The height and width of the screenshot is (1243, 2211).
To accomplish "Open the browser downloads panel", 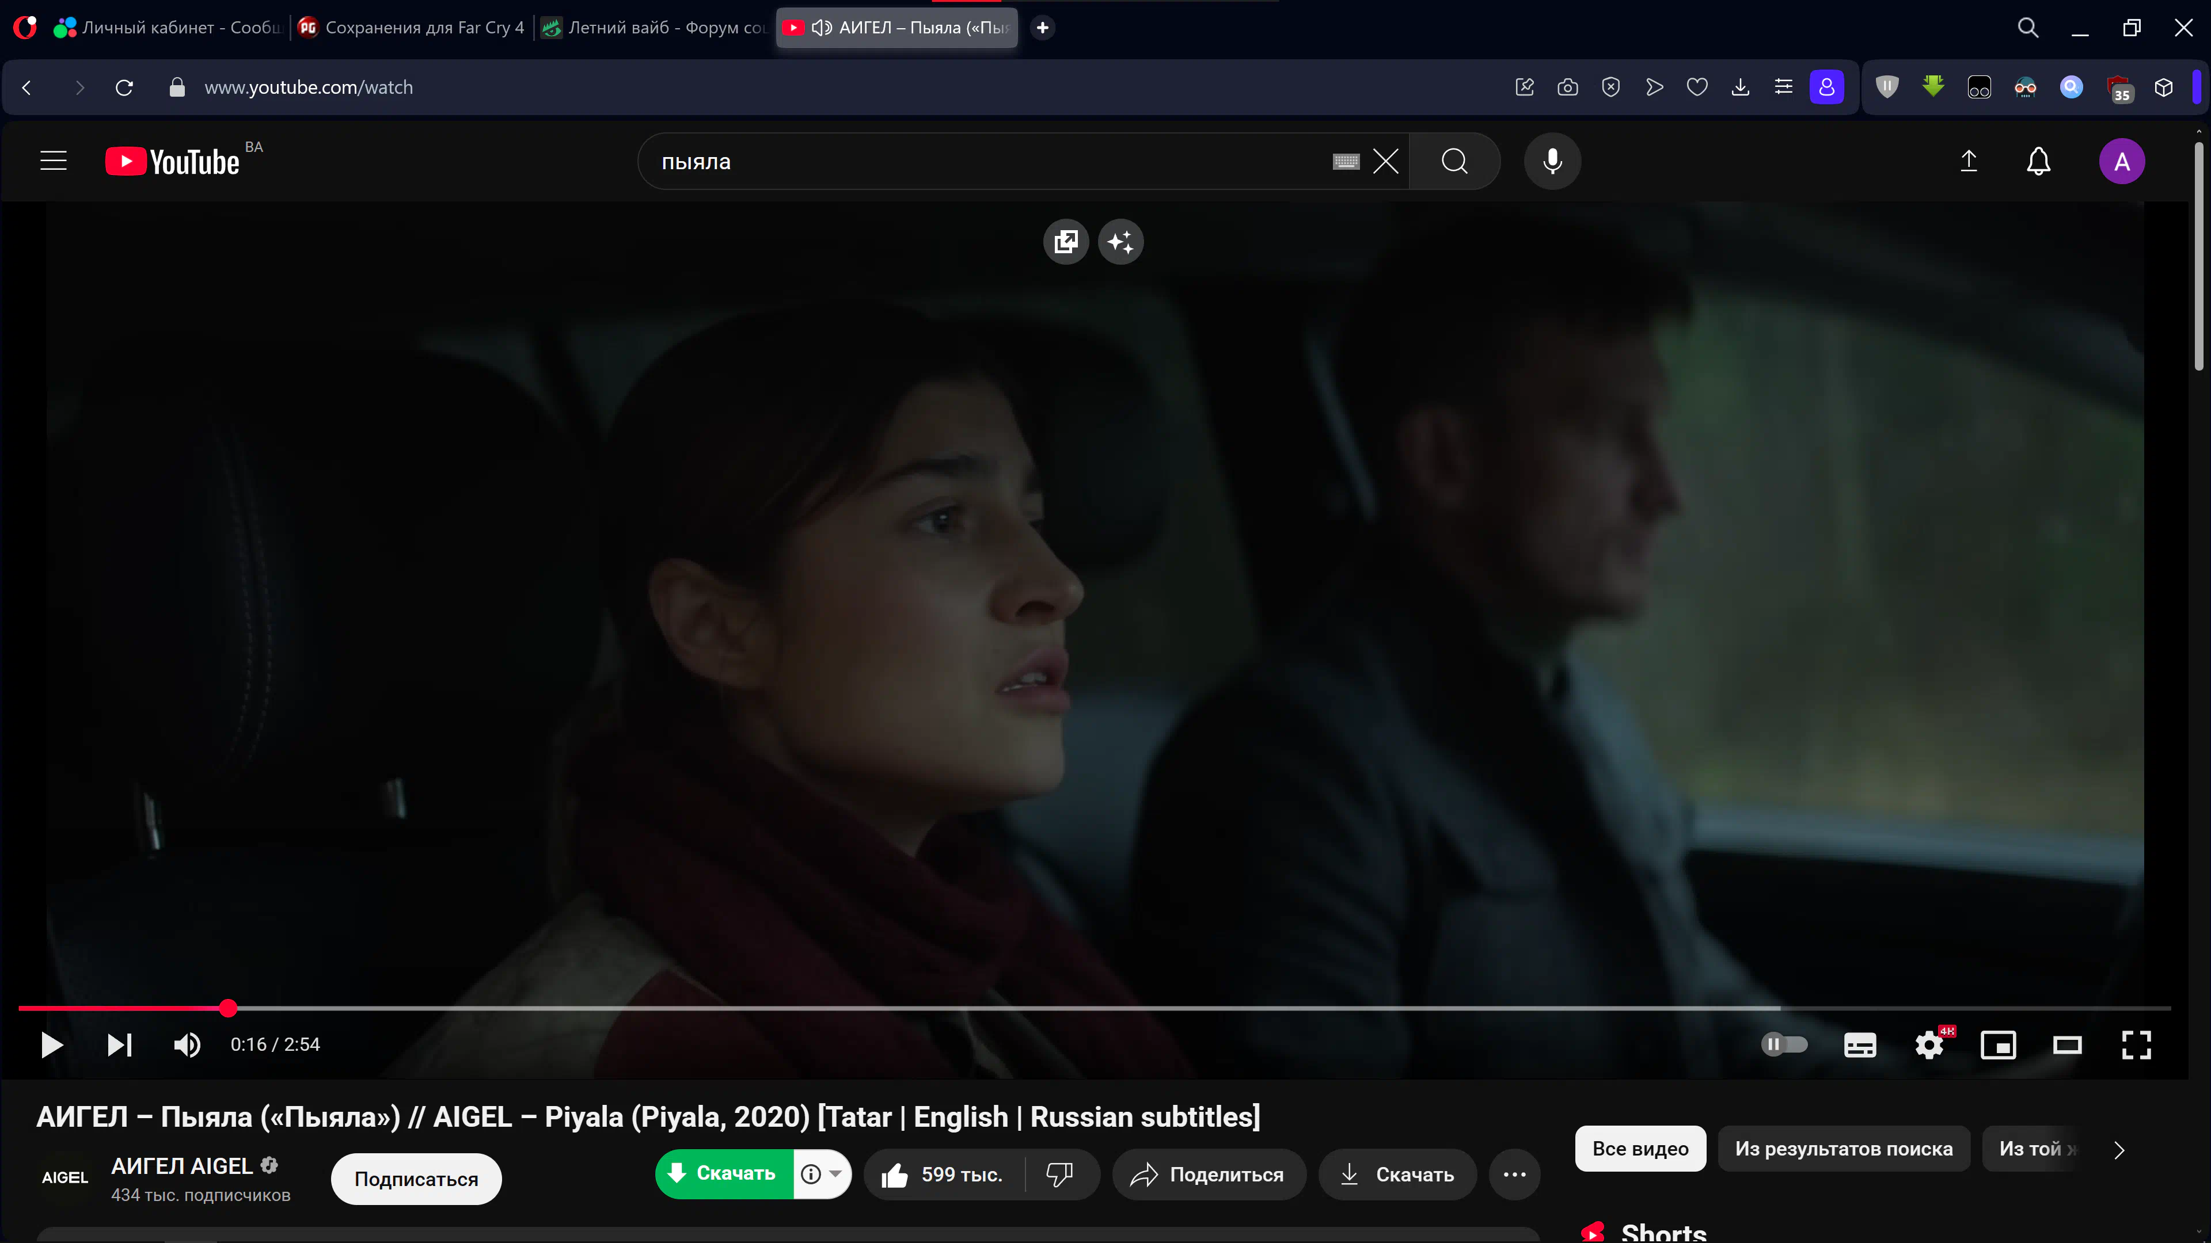I will click(x=1740, y=87).
